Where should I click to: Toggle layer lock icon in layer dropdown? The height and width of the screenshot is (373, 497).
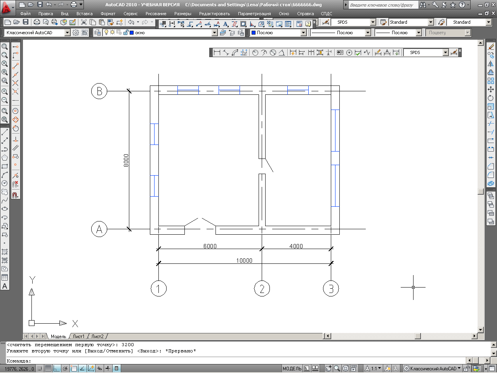click(126, 33)
